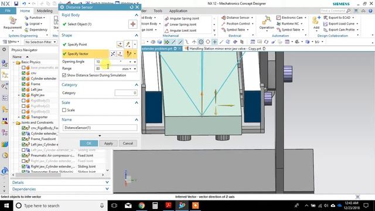Click the Category value field
The width and height of the screenshot is (375, 211).
pyautogui.click(x=126, y=93)
